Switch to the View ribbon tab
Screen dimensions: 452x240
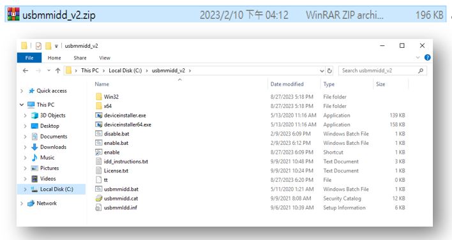[105, 58]
